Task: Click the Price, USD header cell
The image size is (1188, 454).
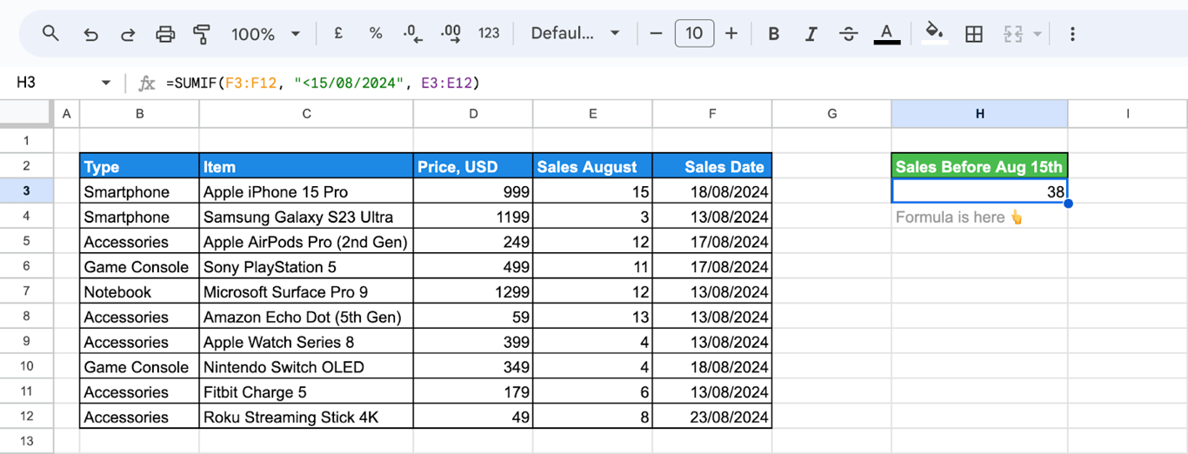Action: pyautogui.click(x=473, y=166)
